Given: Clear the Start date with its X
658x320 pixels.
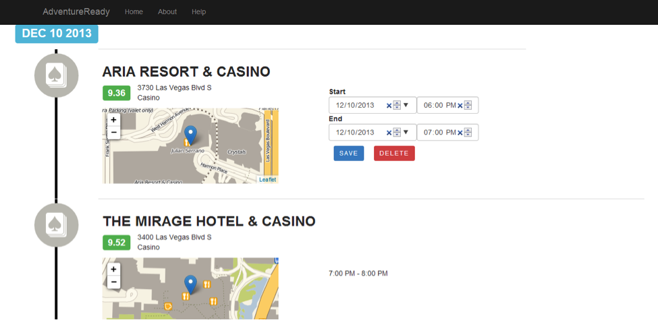Looking at the screenshot, I should click(389, 106).
